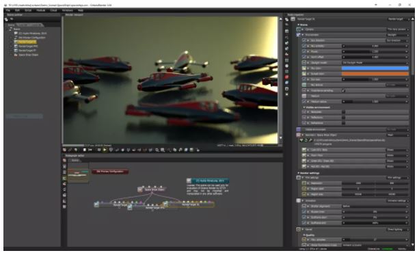Collapse the Quality section
This screenshot has width=419, height=253.
pyautogui.click(x=304, y=235)
